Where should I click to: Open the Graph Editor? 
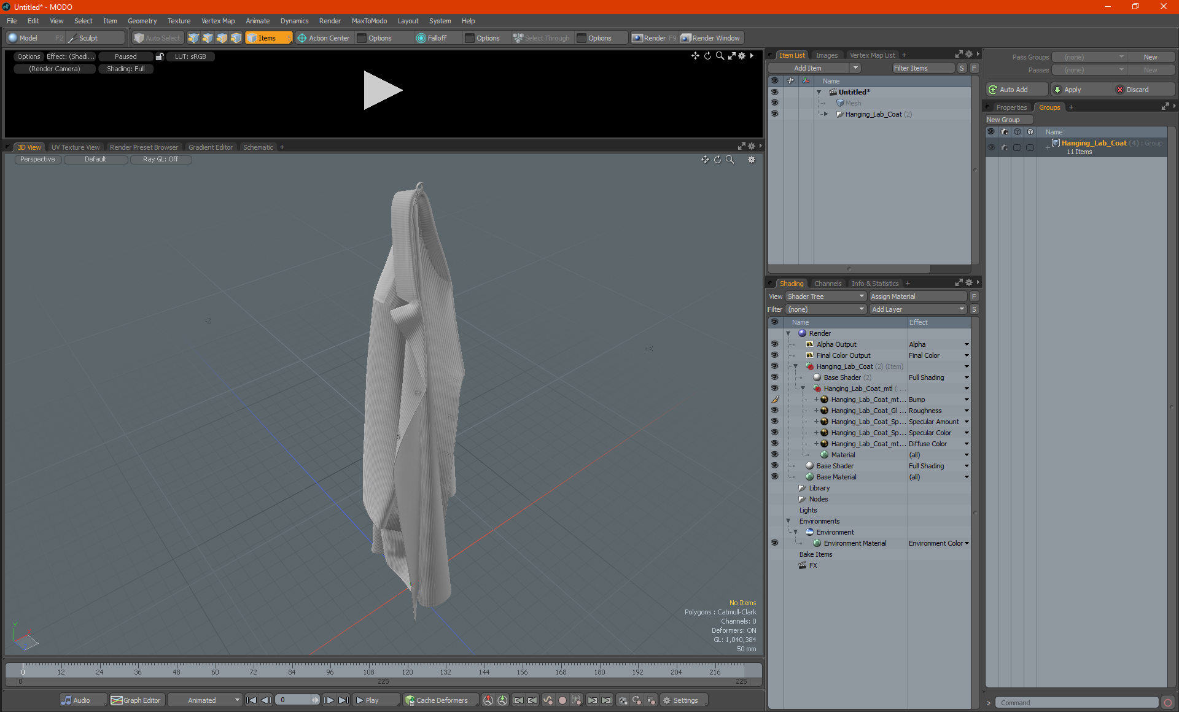[x=136, y=700]
